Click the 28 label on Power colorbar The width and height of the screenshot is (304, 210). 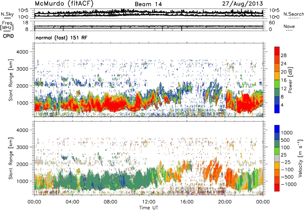click(283, 55)
